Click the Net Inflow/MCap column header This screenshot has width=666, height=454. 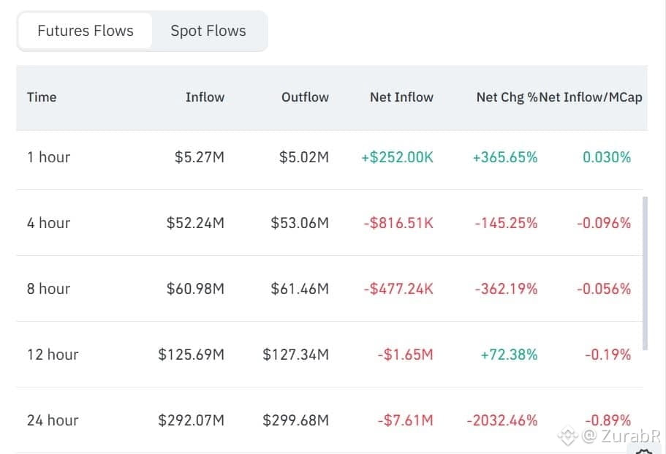tap(591, 97)
